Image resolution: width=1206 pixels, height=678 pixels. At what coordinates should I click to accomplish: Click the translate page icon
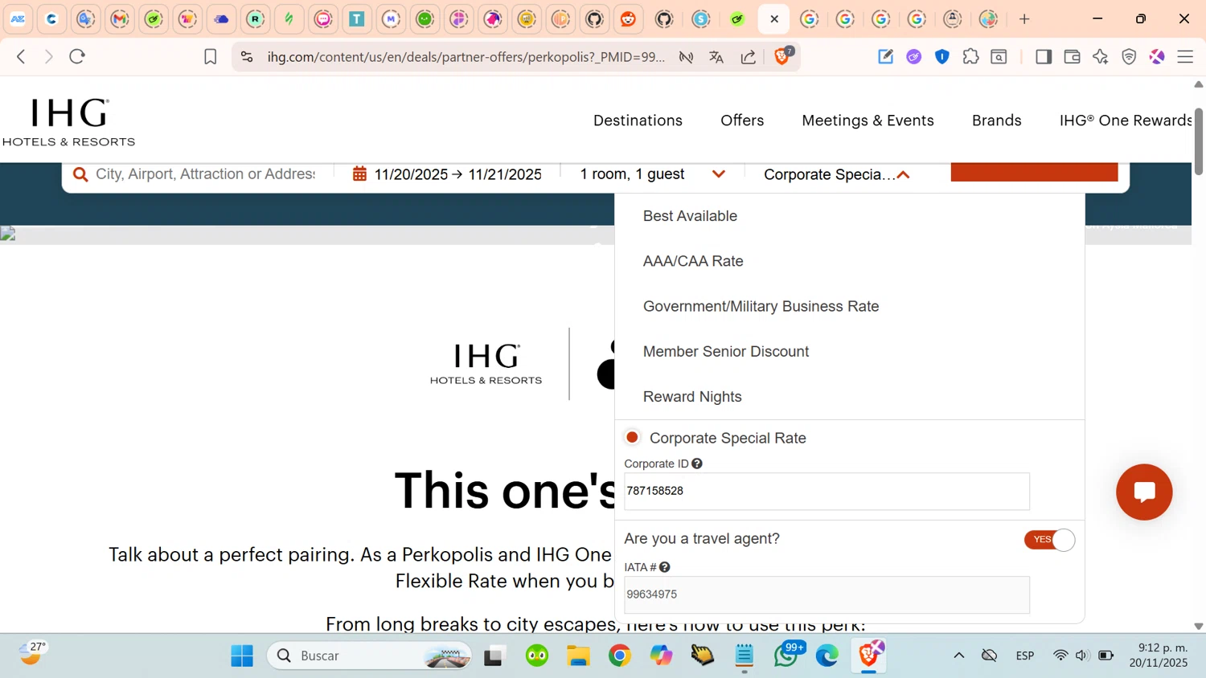pos(716,57)
